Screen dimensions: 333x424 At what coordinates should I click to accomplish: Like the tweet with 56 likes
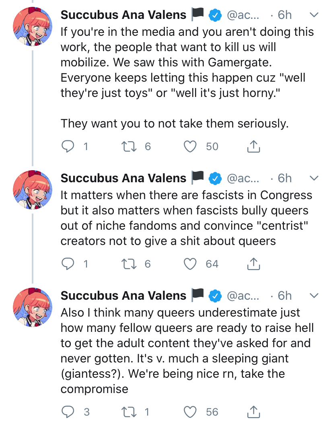[x=190, y=412]
